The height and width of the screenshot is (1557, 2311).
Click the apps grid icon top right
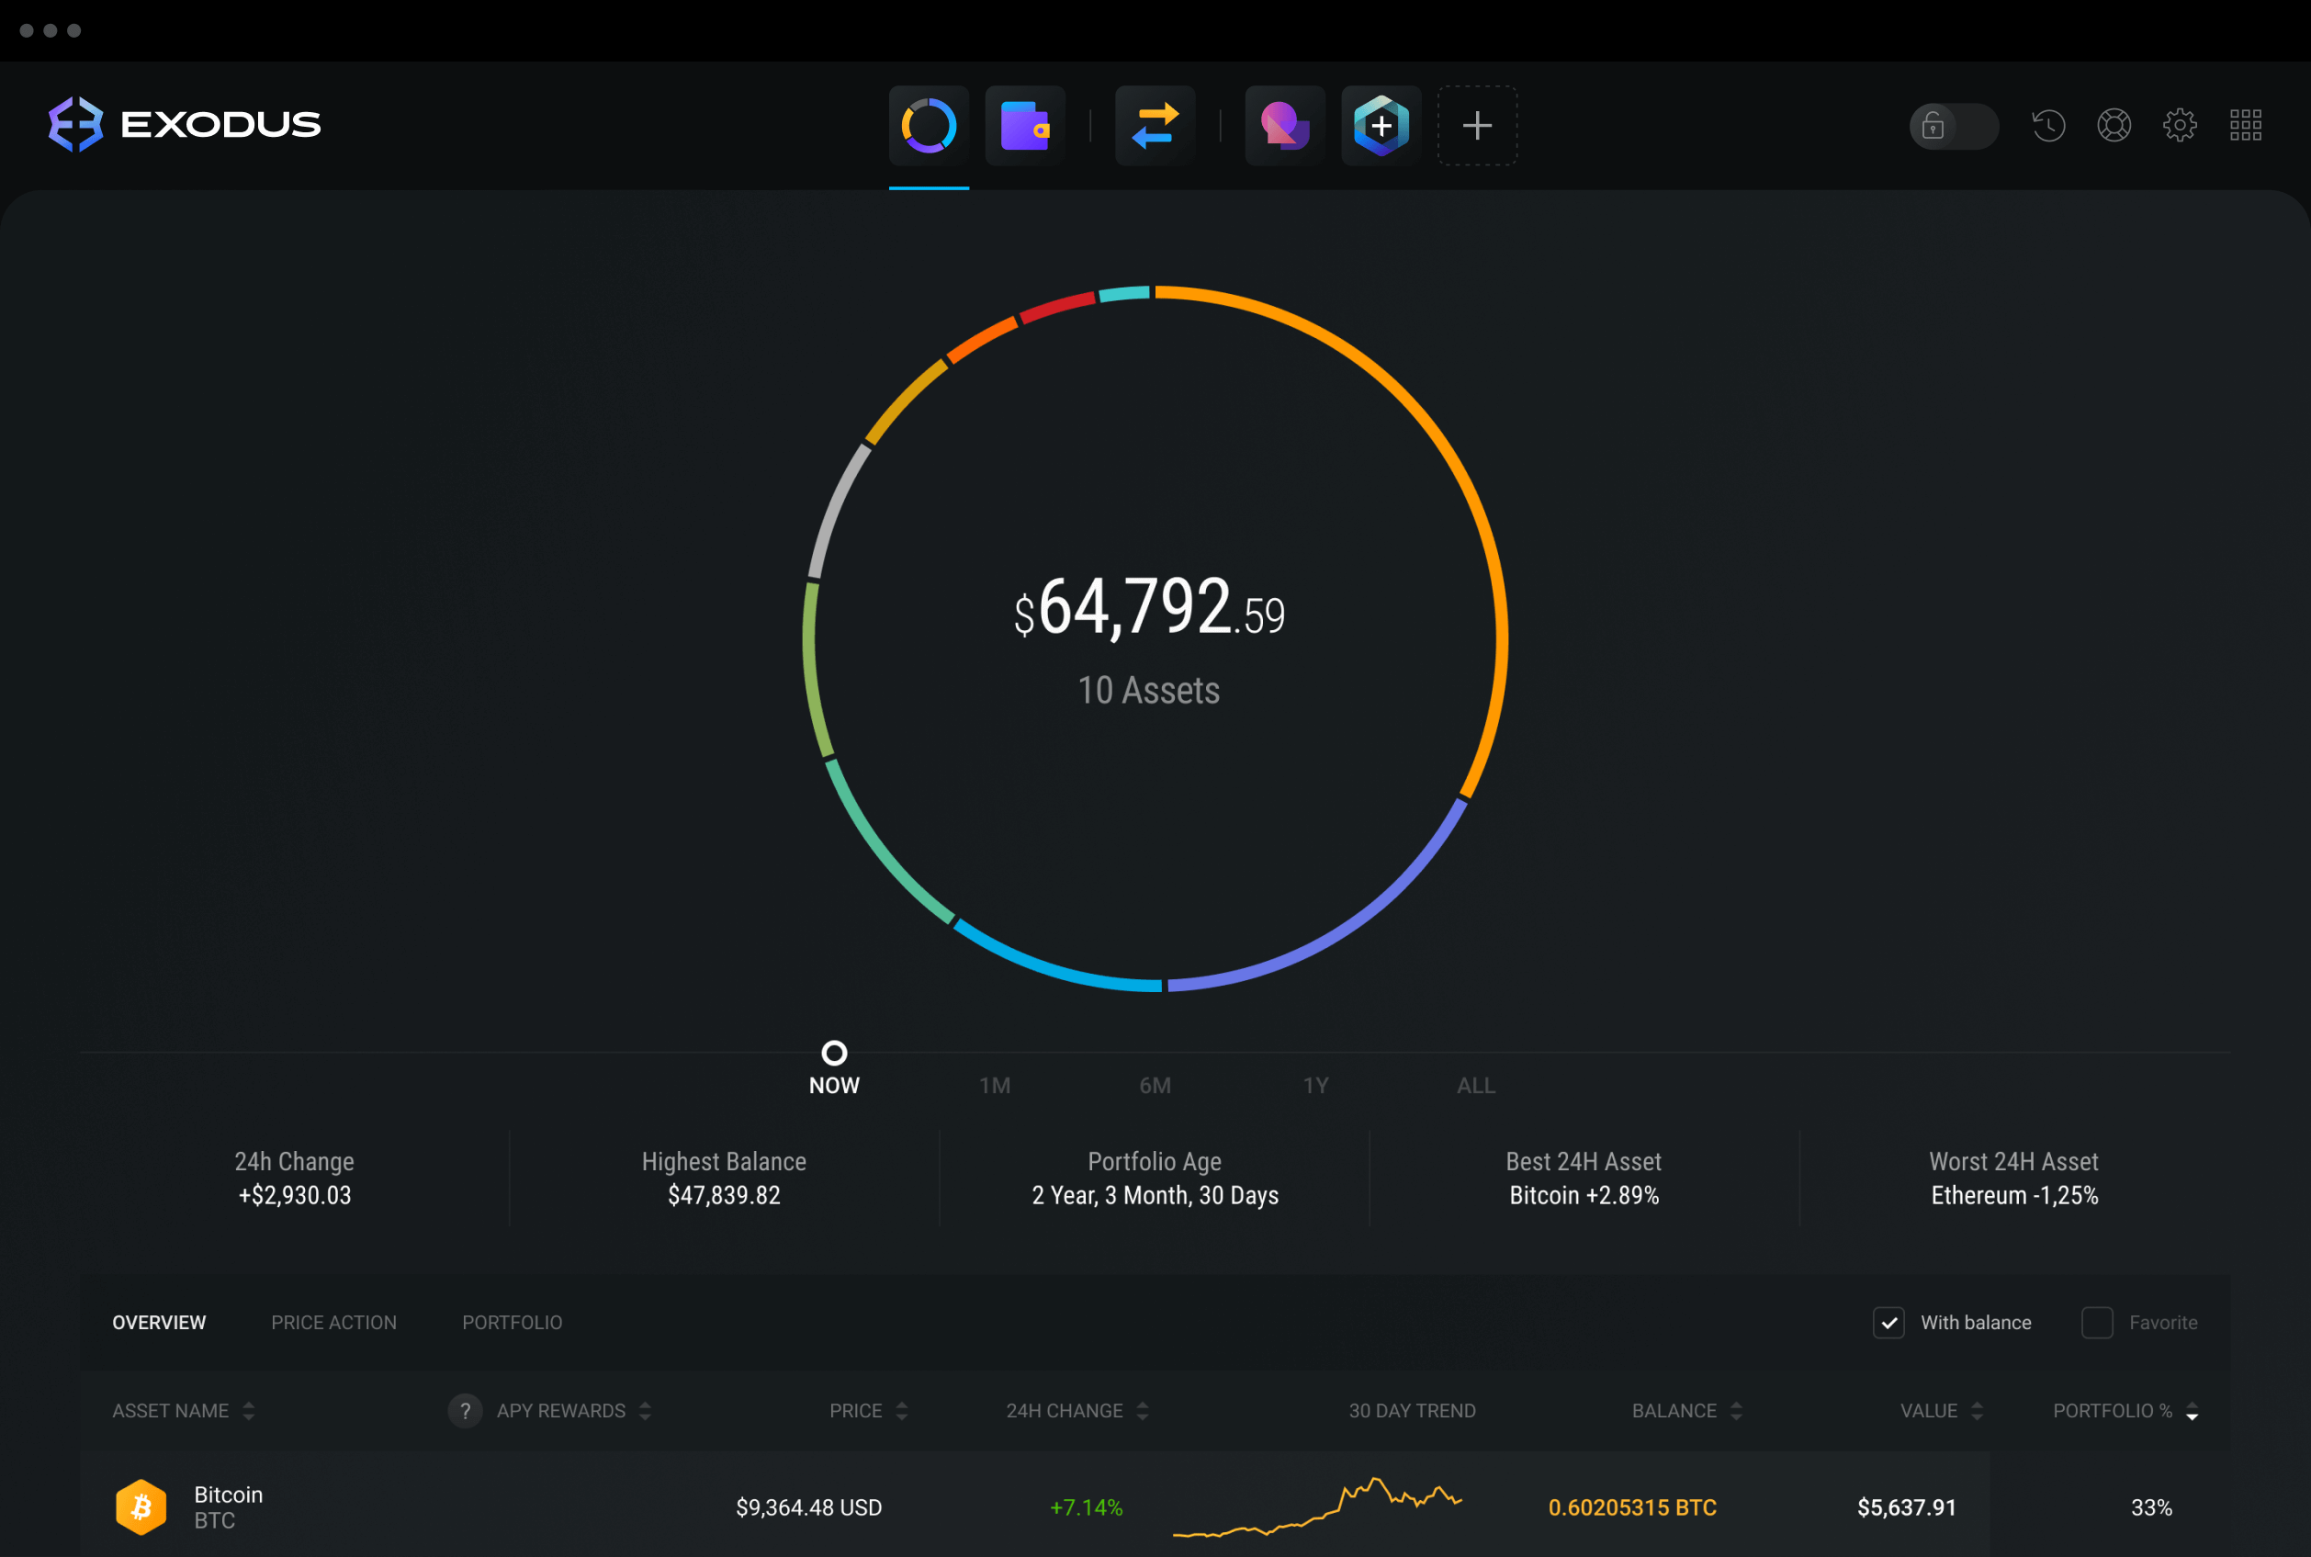coord(2247,125)
